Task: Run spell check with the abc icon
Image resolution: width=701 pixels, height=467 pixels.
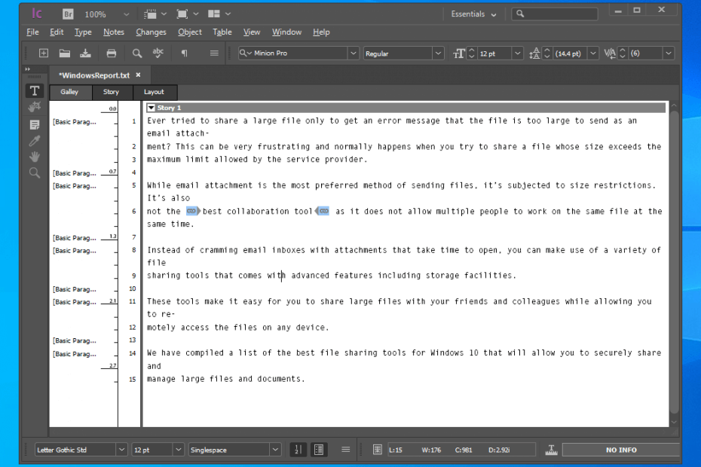Action: click(158, 53)
